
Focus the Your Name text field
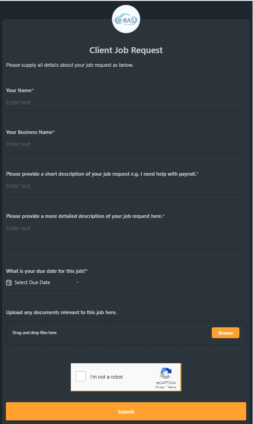[x=126, y=103]
